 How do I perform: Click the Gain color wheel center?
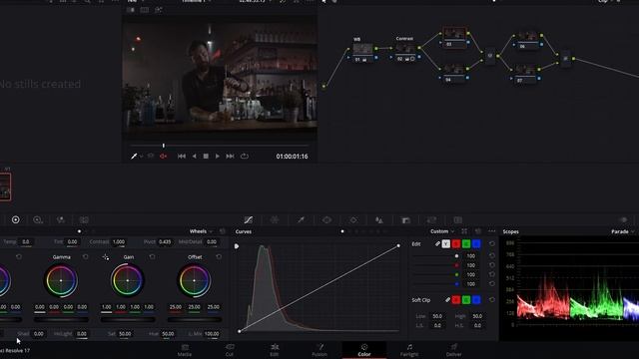click(x=128, y=280)
